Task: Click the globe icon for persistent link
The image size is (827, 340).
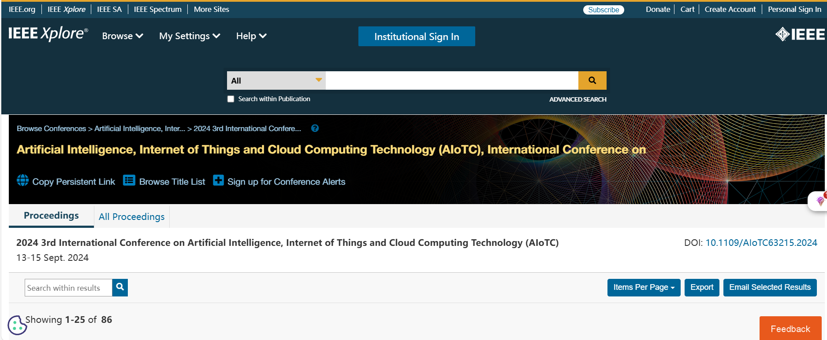Action: (22, 180)
